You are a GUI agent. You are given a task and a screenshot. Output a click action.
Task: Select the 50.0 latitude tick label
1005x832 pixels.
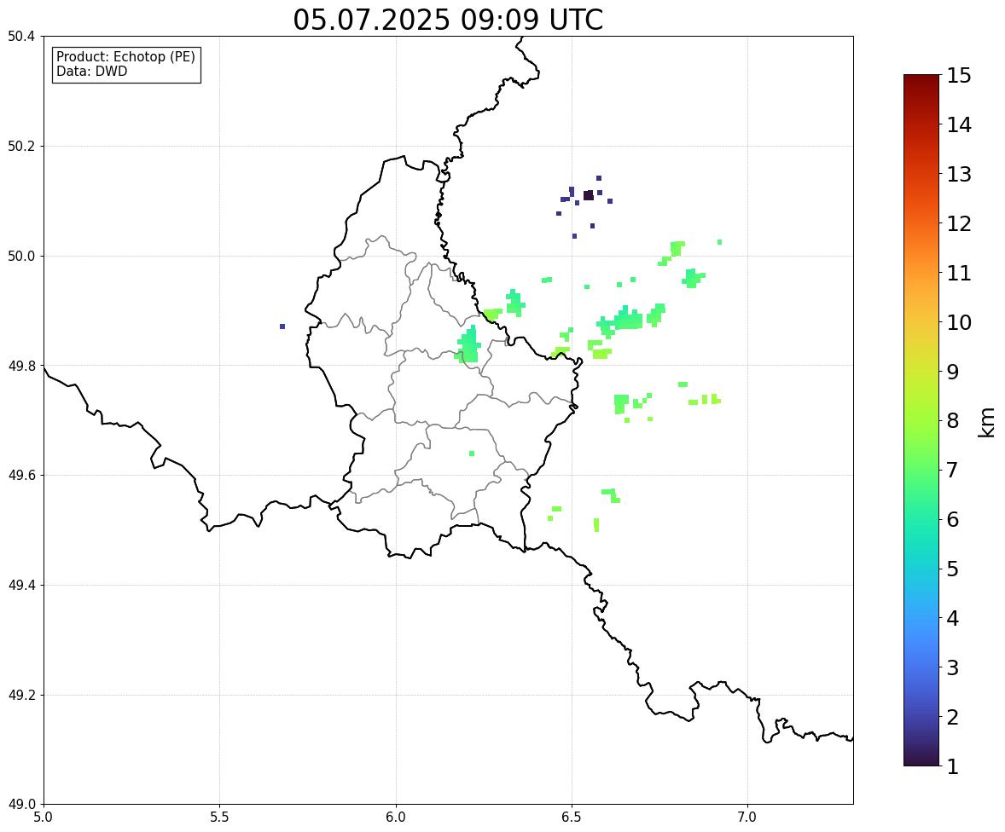[x=21, y=257]
